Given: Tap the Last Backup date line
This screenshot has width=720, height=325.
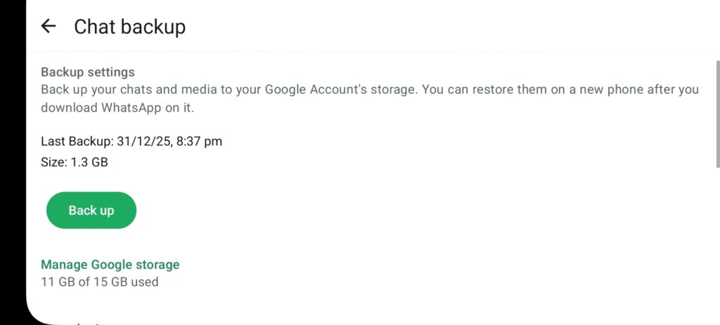Looking at the screenshot, I should [x=131, y=141].
